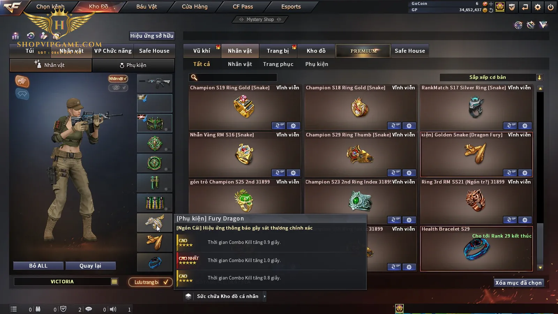Image resolution: width=558 pixels, height=314 pixels.
Task: Click the power exit icon
Action: click(551, 7)
